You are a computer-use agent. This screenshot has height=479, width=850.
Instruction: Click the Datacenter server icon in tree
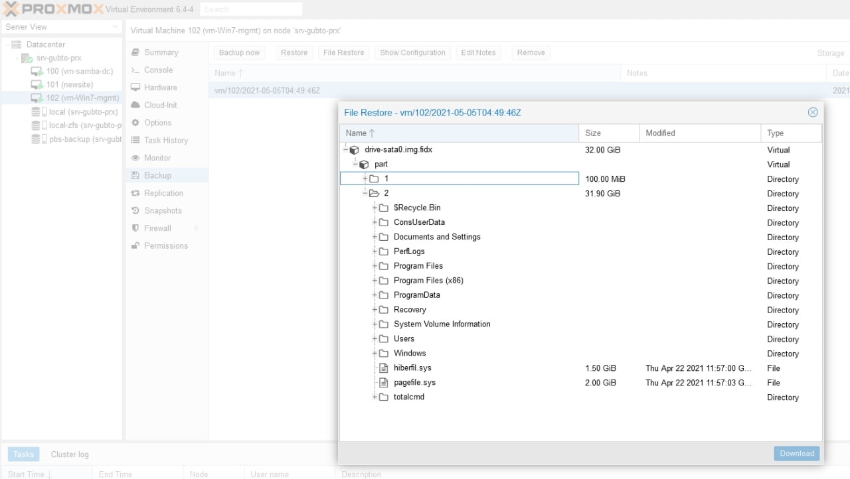tap(17, 44)
